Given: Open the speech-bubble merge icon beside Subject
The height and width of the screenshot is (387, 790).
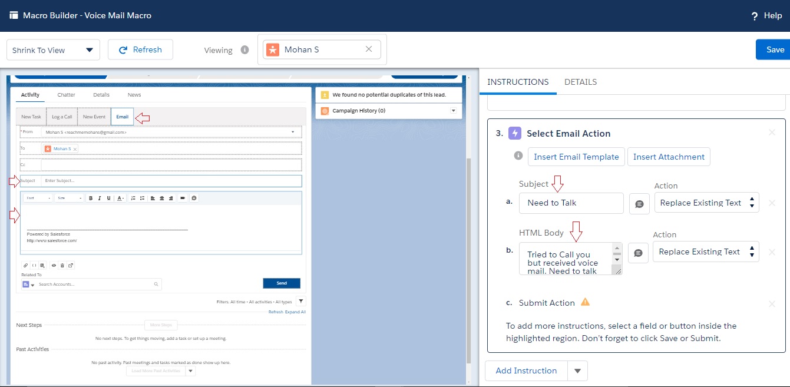Looking at the screenshot, I should coord(639,203).
